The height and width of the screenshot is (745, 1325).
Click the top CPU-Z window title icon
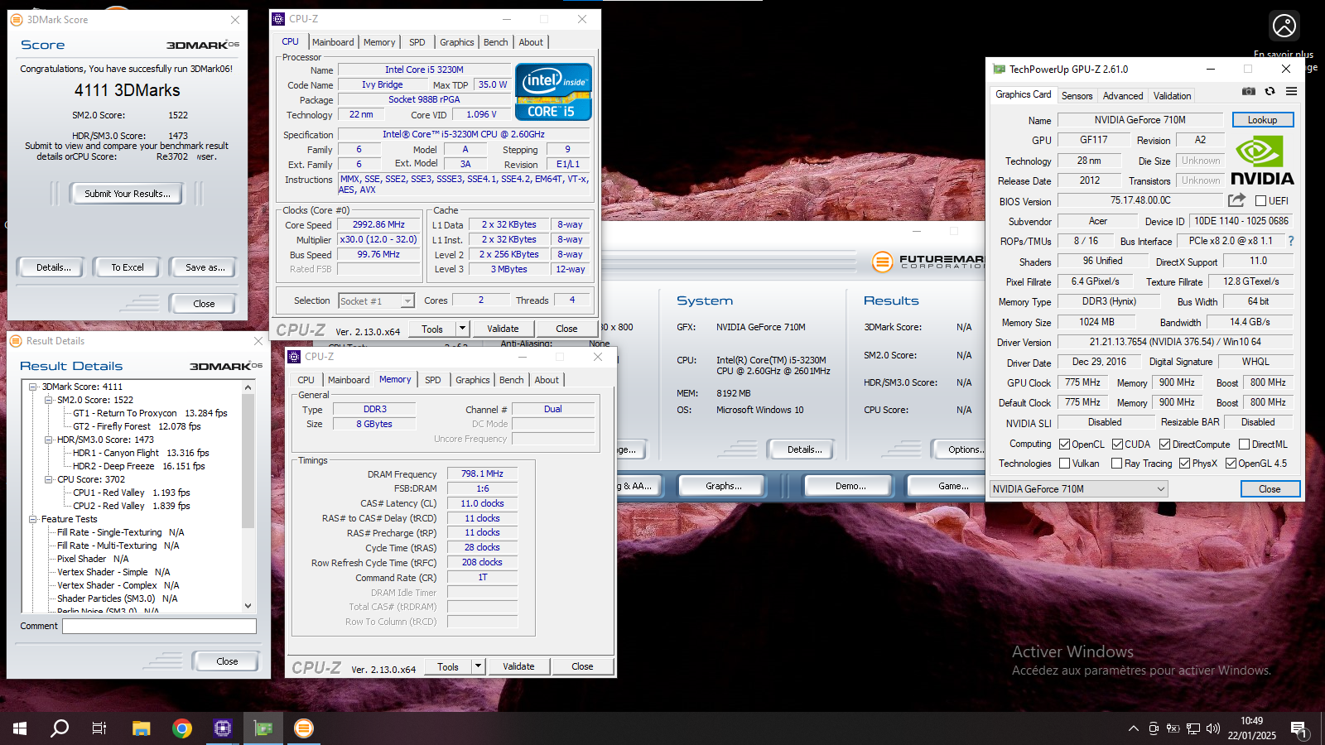279,19
